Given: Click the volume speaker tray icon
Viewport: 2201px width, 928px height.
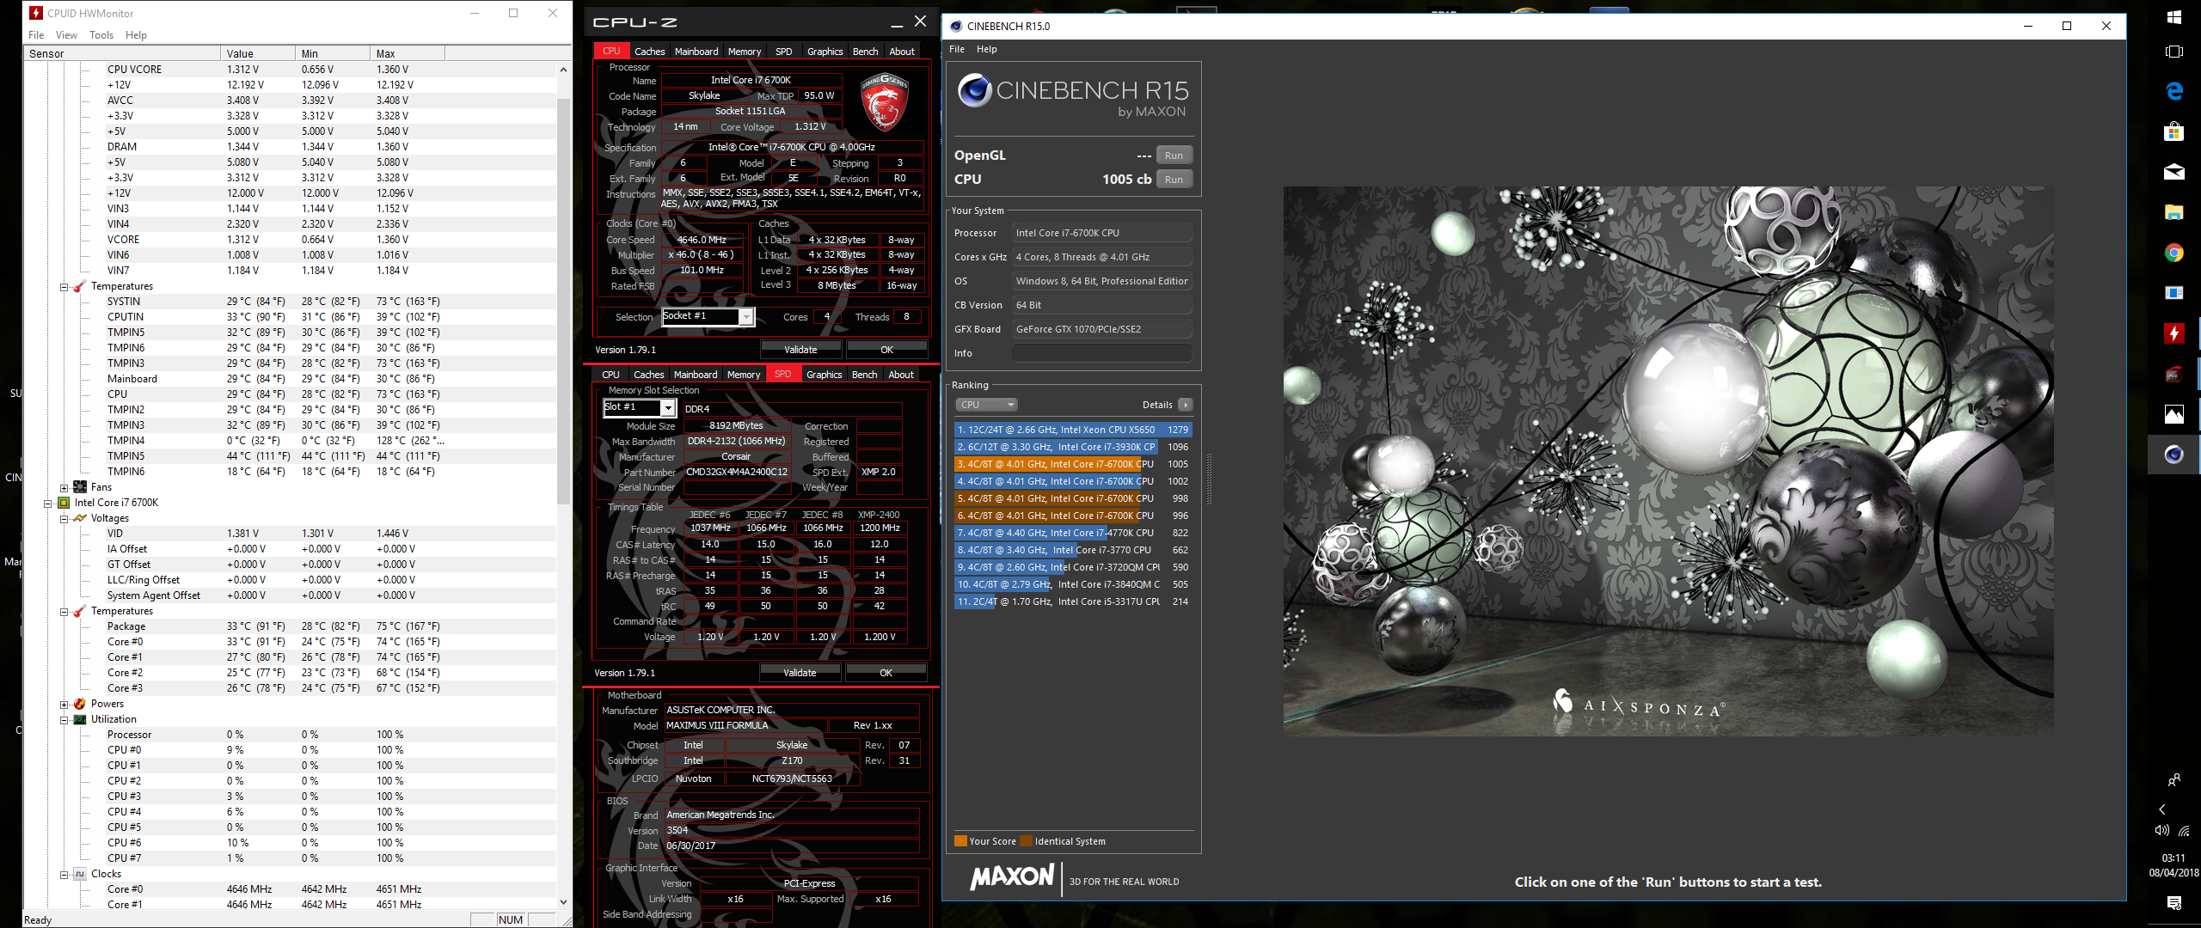Looking at the screenshot, I should [x=2161, y=830].
